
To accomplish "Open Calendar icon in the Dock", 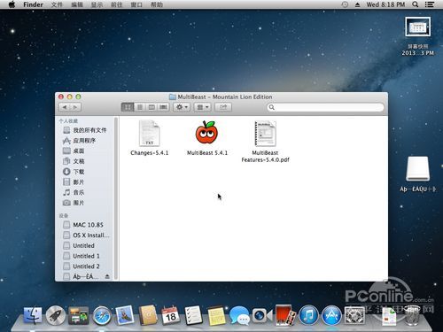I will pyautogui.click(x=170, y=315).
